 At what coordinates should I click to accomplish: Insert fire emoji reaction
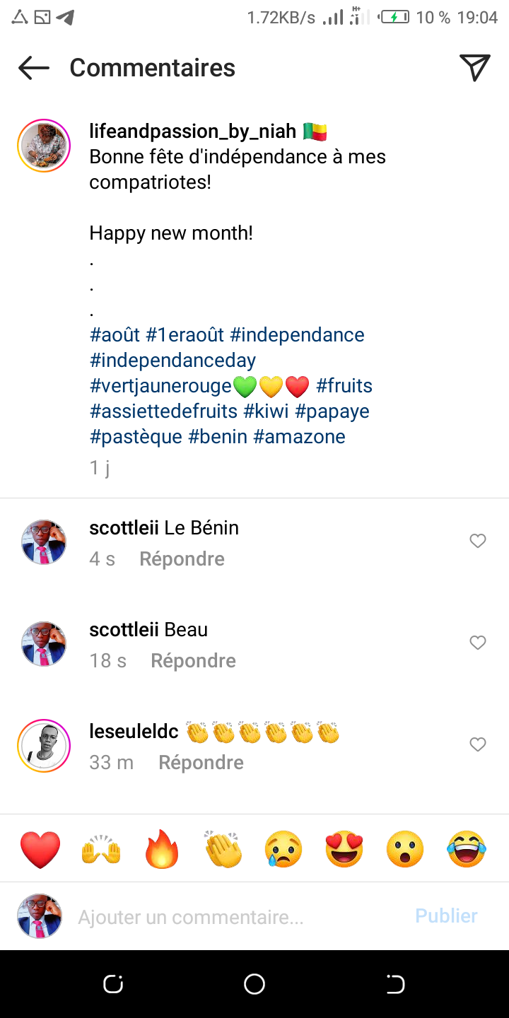162,849
